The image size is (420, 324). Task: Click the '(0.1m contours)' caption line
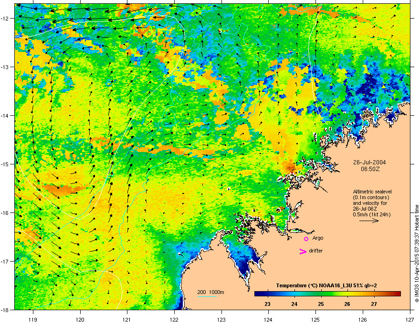click(371, 197)
